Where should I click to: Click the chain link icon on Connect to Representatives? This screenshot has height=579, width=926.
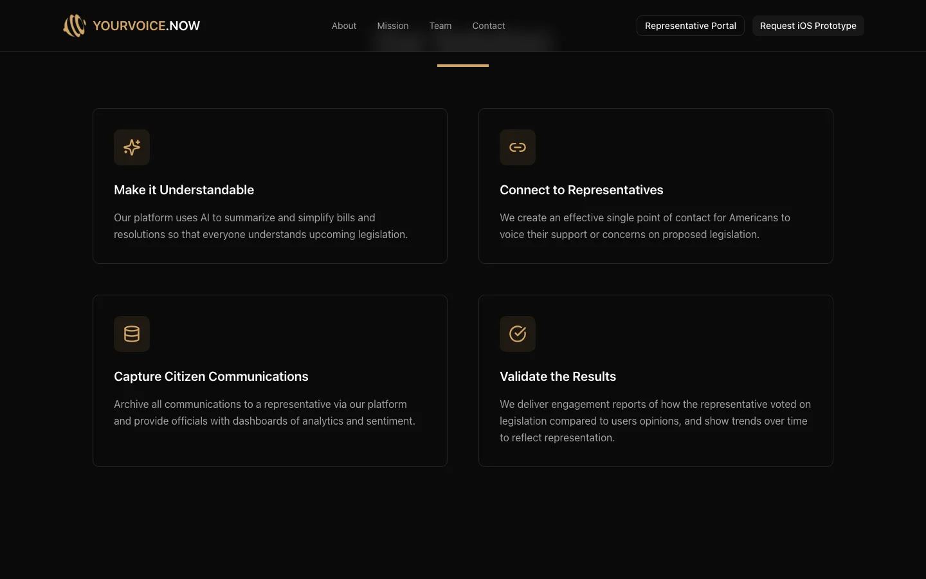518,147
